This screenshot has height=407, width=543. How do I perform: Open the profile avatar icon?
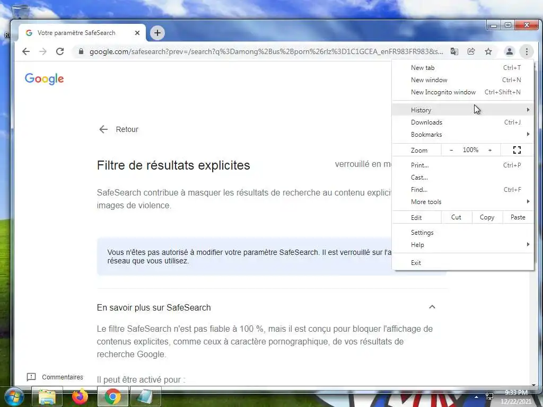coord(510,51)
